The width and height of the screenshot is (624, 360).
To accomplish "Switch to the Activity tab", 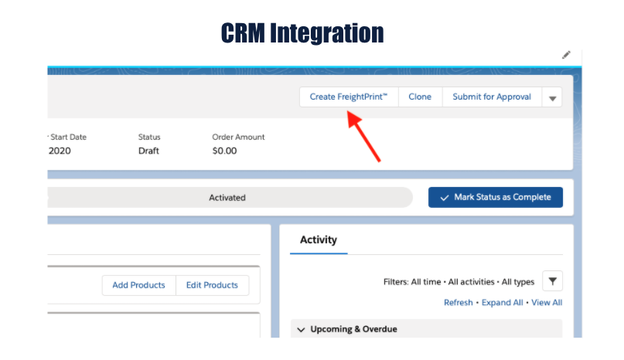I will [x=319, y=239].
